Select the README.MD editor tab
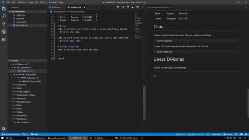Viewport: 249px width, 140px height. click(76, 7)
